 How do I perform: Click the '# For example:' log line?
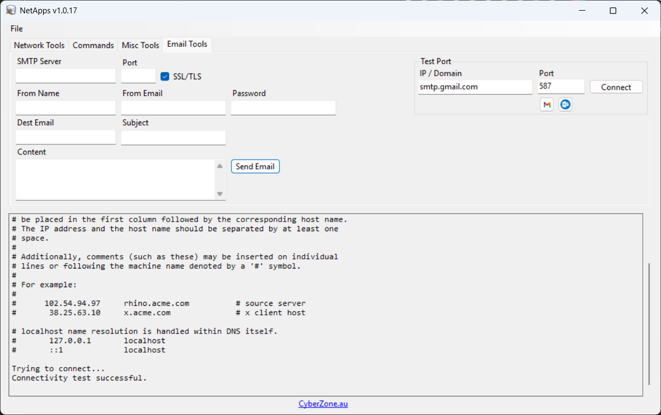[44, 284]
